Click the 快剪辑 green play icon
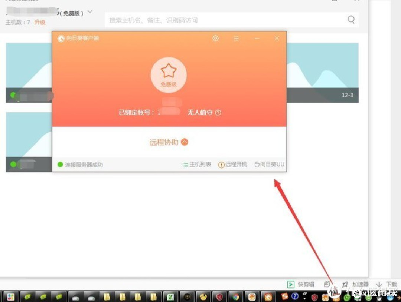The width and height of the screenshot is (401, 302). tap(290, 284)
